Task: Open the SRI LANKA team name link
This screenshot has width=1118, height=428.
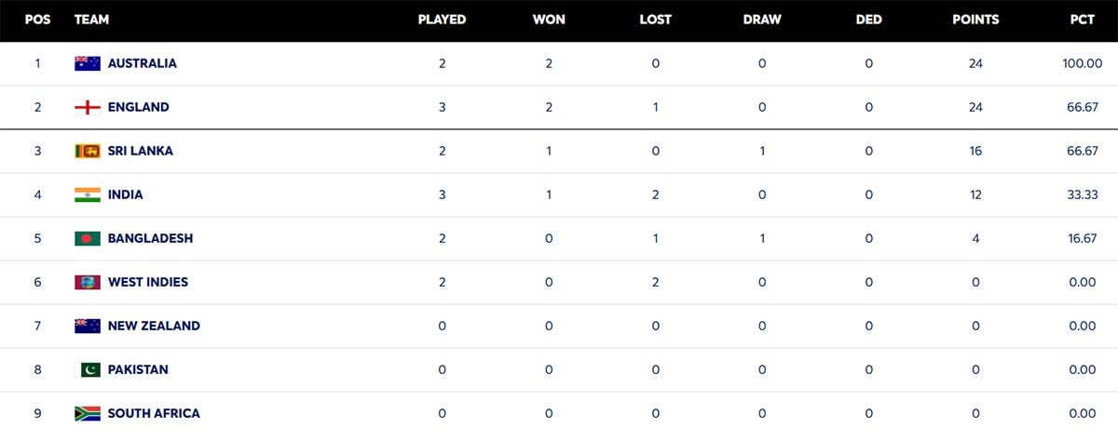Action: (141, 151)
